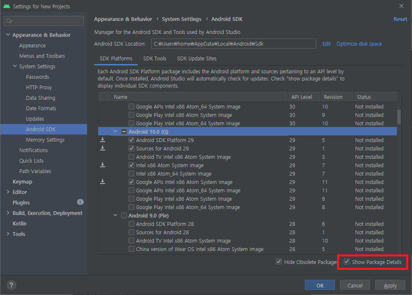Check Google Play Intel x86 Atom System Image API 29
Image resolution: width=412 pixels, height=295 pixels.
(x=131, y=199)
